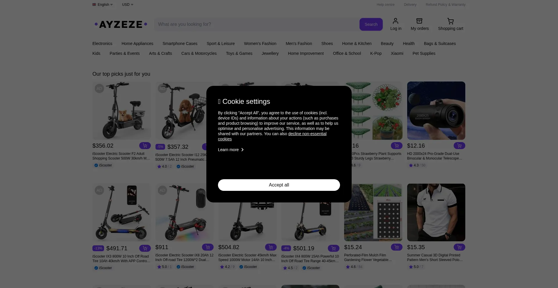Viewport: 558px width, 288px height.
Task: Open perforated mulch film product image
Action: click(x=373, y=212)
